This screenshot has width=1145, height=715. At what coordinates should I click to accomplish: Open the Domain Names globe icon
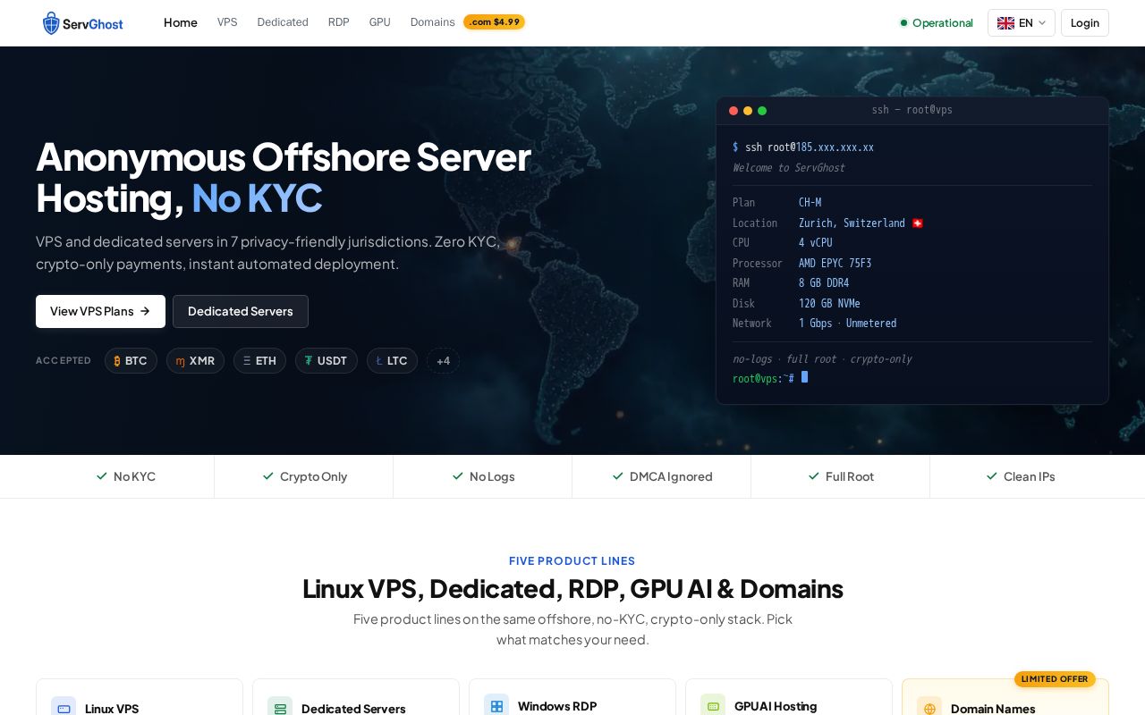click(x=929, y=709)
